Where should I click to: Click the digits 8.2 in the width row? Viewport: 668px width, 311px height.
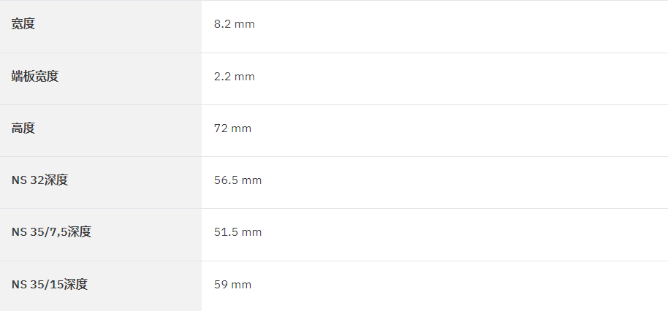click(x=222, y=24)
